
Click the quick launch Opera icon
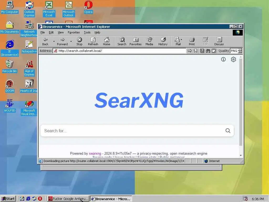[40, 199]
